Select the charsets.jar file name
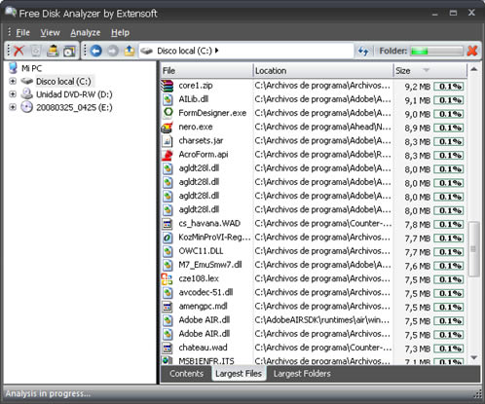Screen dimensions: 485x404 (201, 140)
